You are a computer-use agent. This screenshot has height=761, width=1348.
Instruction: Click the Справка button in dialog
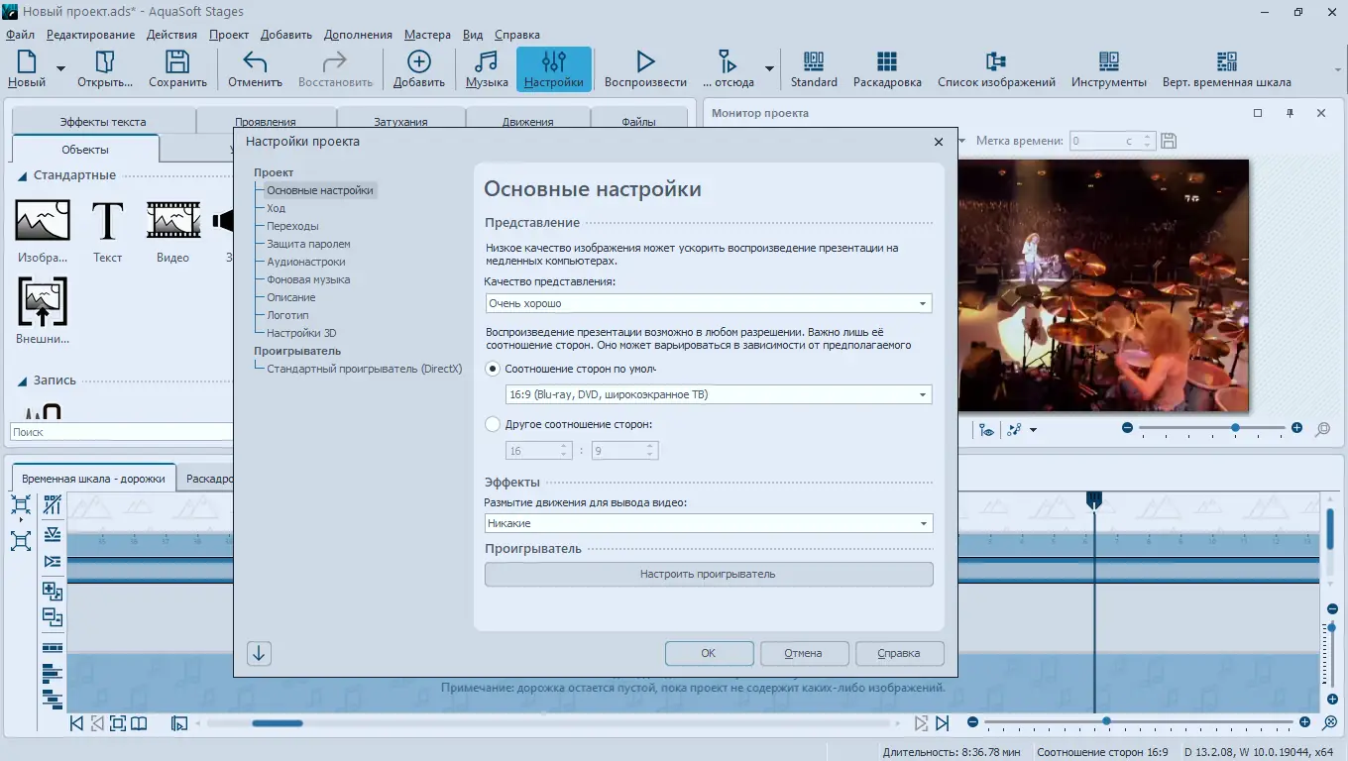pos(899,653)
